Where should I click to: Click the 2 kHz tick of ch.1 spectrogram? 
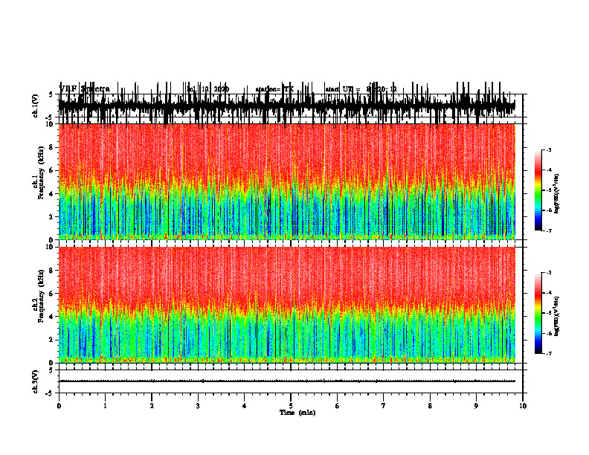pyautogui.click(x=51, y=217)
